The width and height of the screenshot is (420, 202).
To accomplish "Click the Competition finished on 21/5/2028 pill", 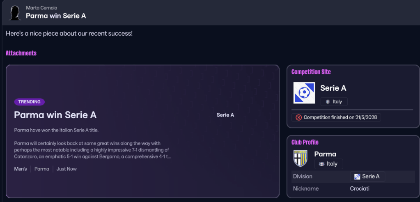I will pos(336,117).
